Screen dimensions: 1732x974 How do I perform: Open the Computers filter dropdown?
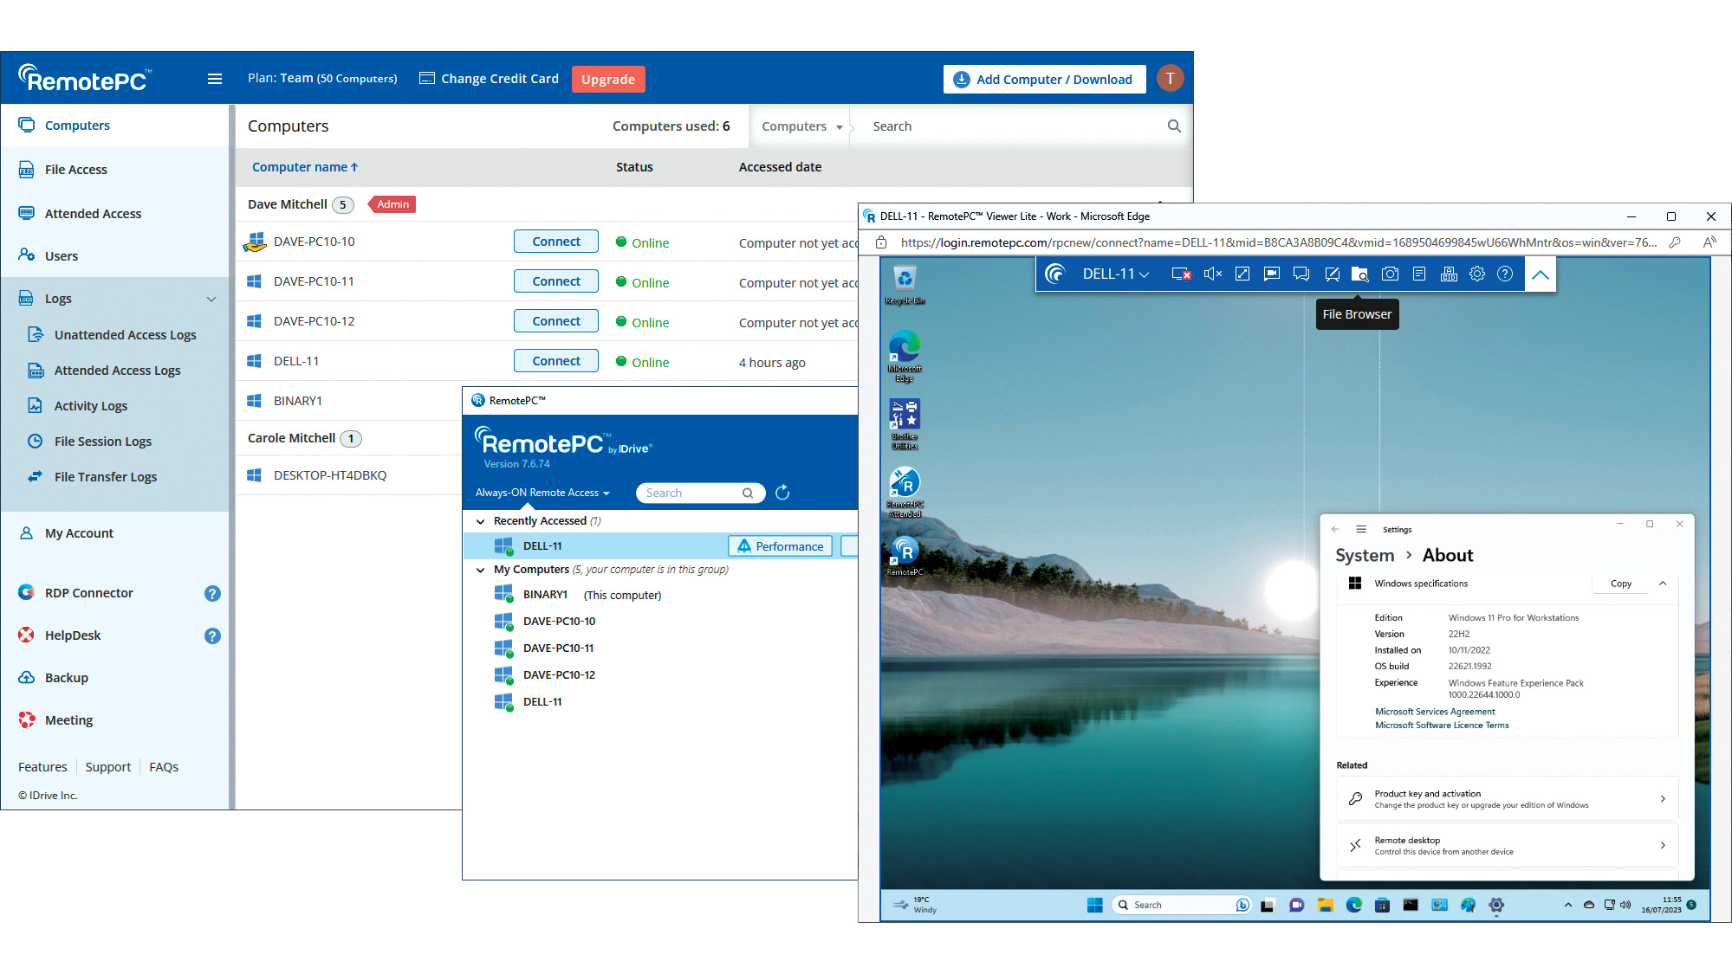[x=801, y=126]
